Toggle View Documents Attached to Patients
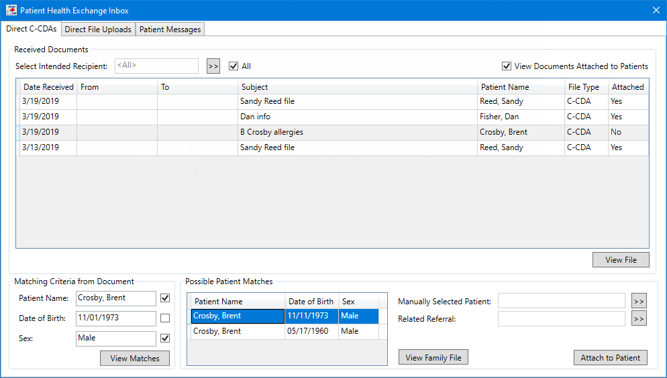Screen dimensions: 667x378 (x=507, y=66)
